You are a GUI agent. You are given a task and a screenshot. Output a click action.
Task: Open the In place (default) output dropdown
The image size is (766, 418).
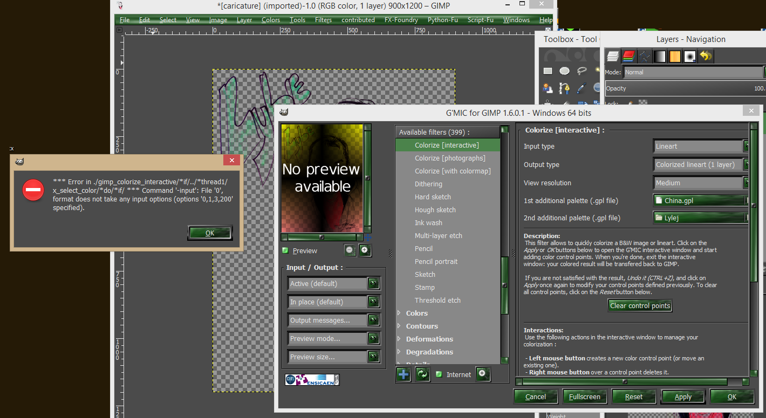click(333, 302)
